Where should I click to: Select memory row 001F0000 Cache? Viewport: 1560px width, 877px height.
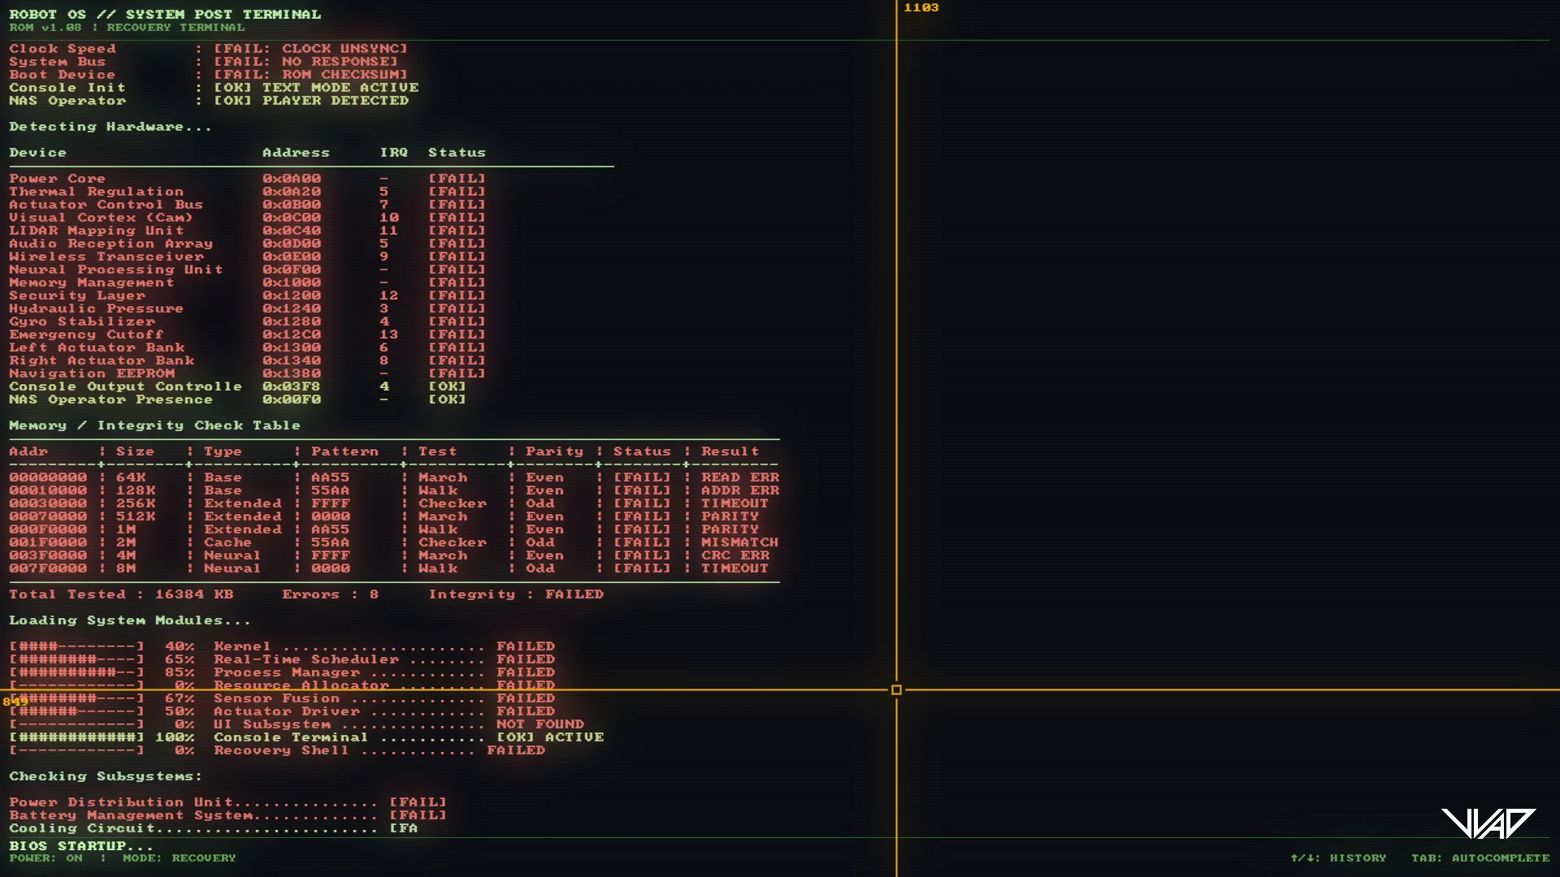tap(394, 542)
